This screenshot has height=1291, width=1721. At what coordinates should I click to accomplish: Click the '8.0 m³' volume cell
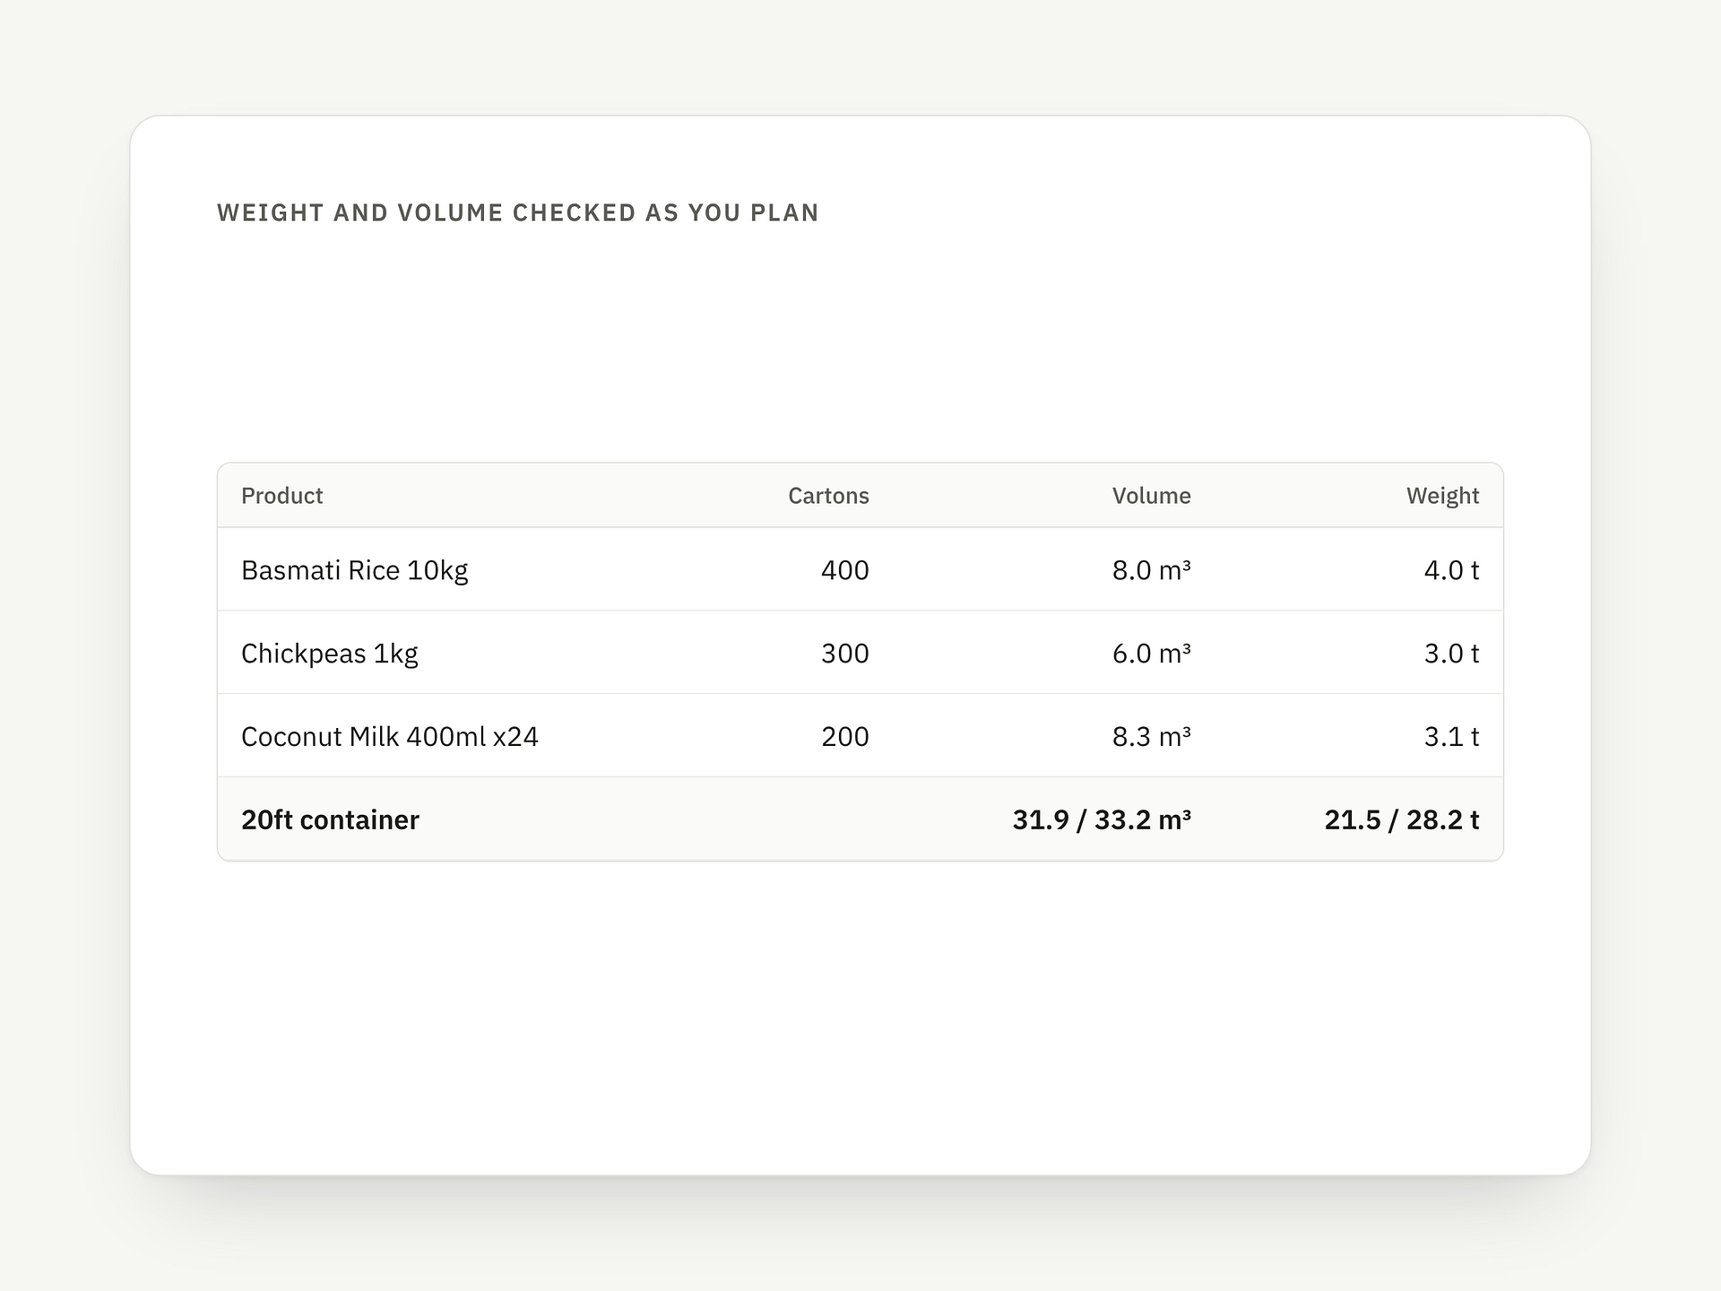pos(1151,570)
